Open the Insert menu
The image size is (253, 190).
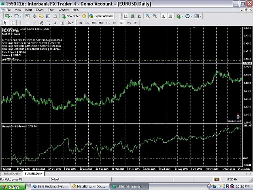[x=28, y=10]
